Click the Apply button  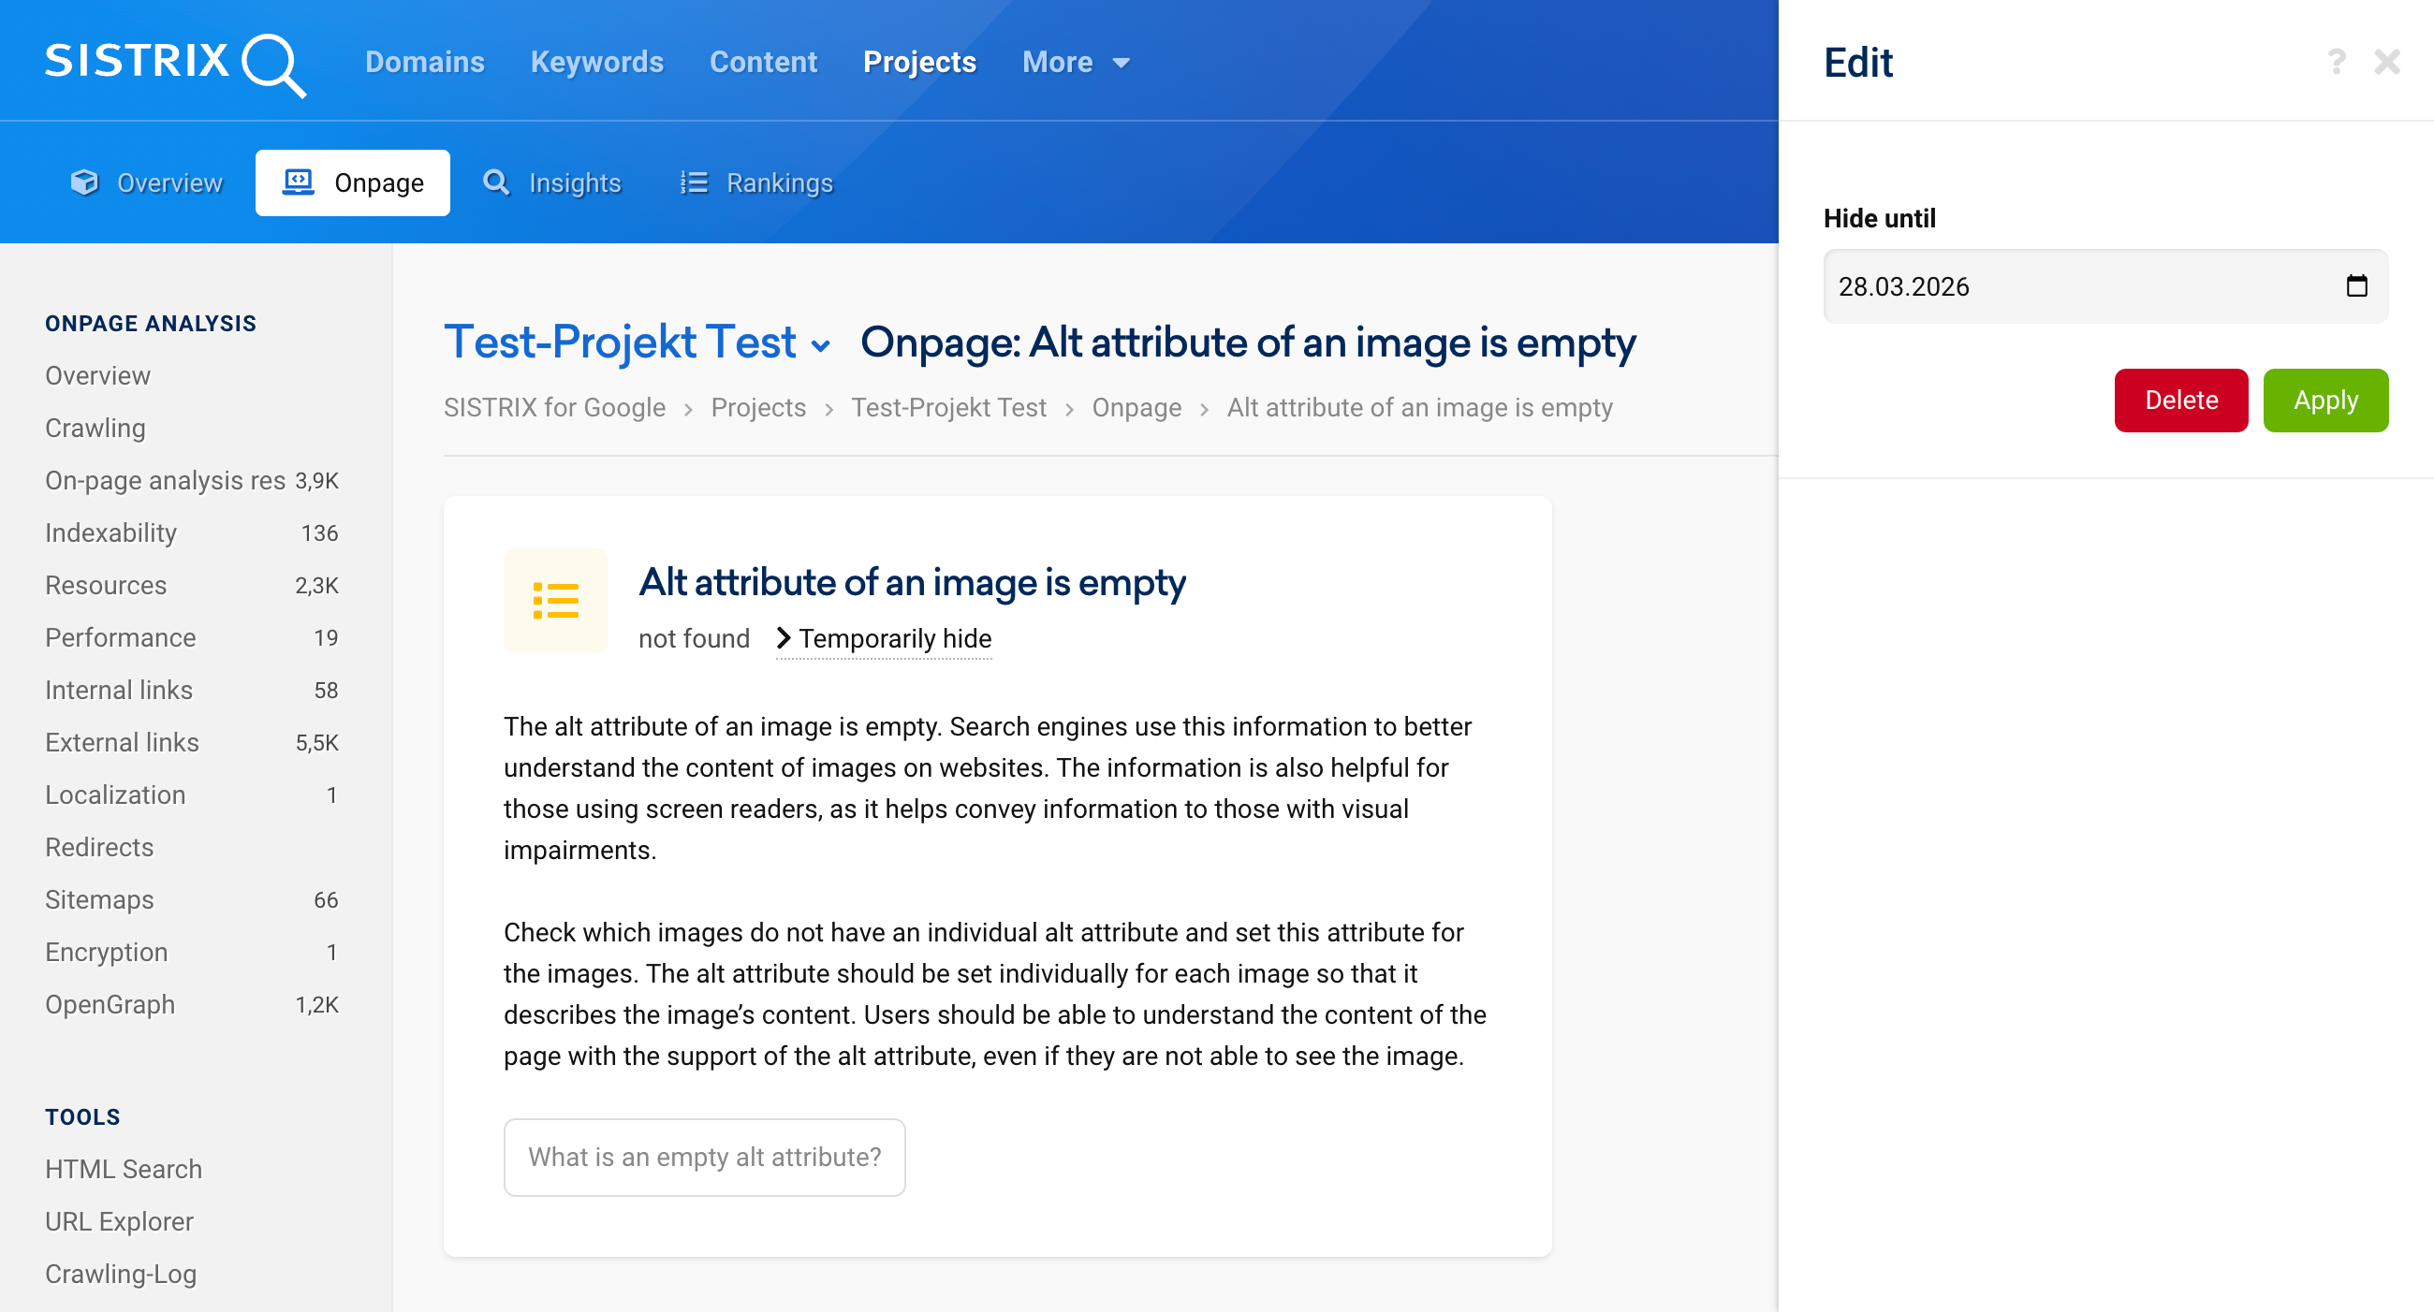[2325, 400]
